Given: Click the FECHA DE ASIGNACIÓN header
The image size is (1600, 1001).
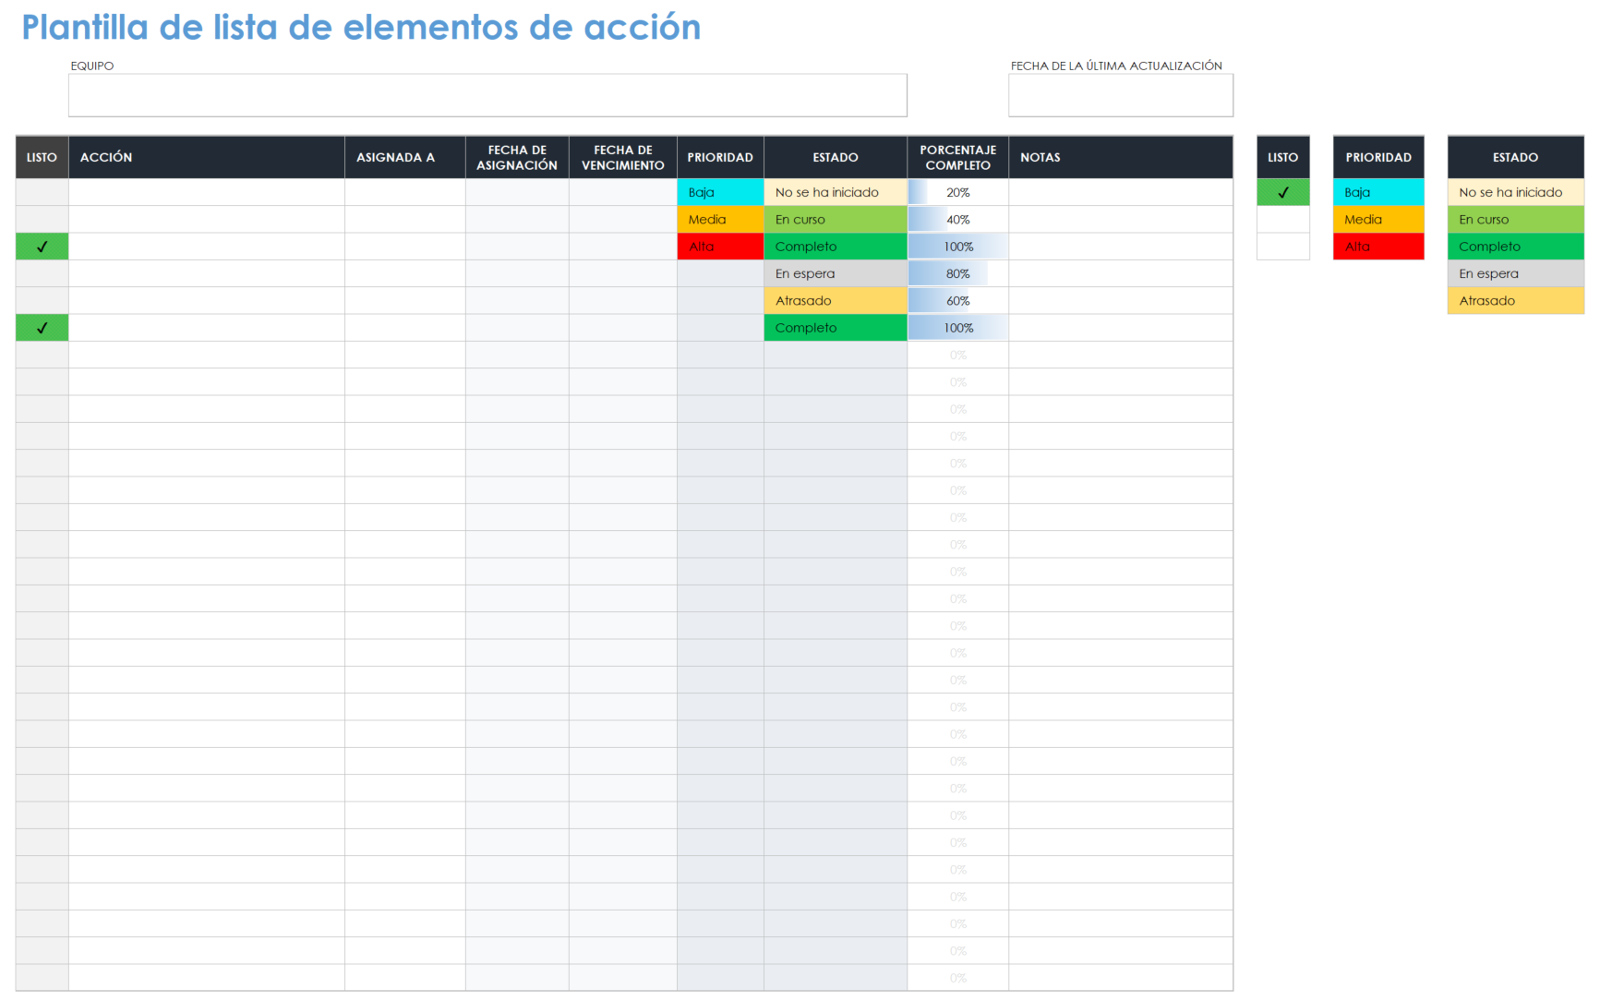Looking at the screenshot, I should coord(517,157).
